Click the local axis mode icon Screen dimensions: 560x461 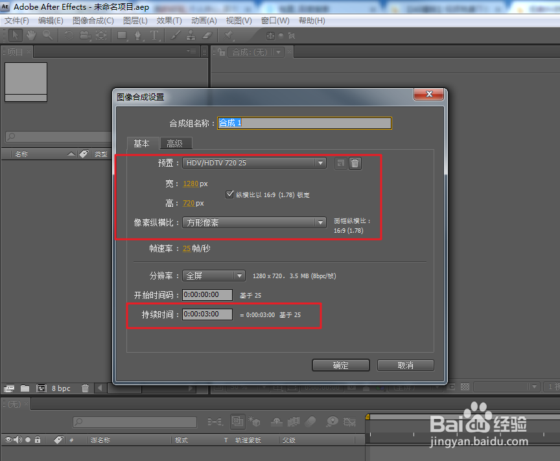[270, 36]
